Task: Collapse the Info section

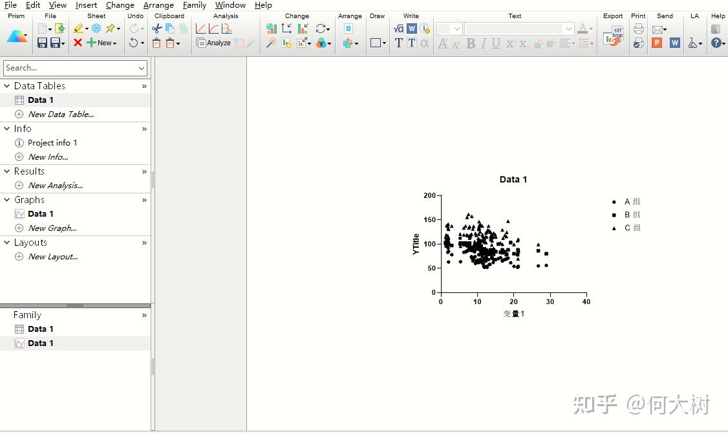Action: (7, 129)
